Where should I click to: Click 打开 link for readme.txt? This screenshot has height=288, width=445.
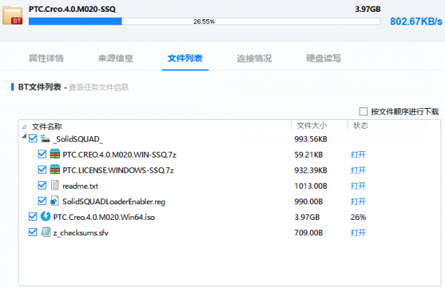358,186
